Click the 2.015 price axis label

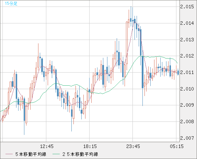tap(187, 7)
